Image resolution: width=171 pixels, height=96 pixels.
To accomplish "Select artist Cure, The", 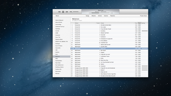I will (58, 37).
